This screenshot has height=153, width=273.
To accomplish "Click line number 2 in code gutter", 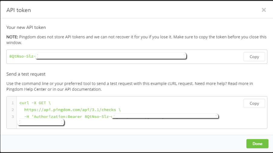I will pos(13,110).
